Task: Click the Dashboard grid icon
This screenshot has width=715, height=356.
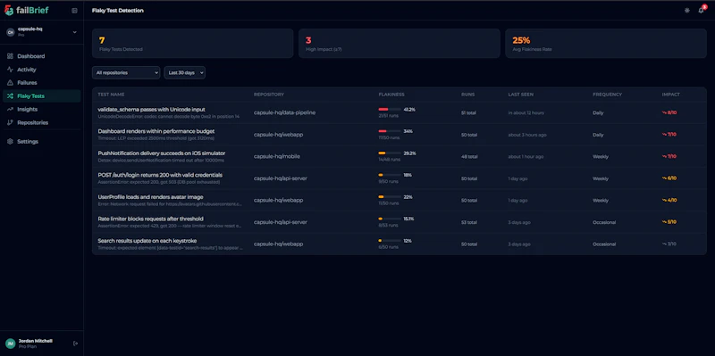Action: click(x=10, y=56)
